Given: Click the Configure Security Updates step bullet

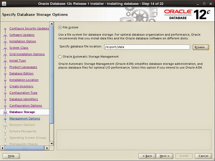Looking at the screenshot, I should (x=5, y=29).
